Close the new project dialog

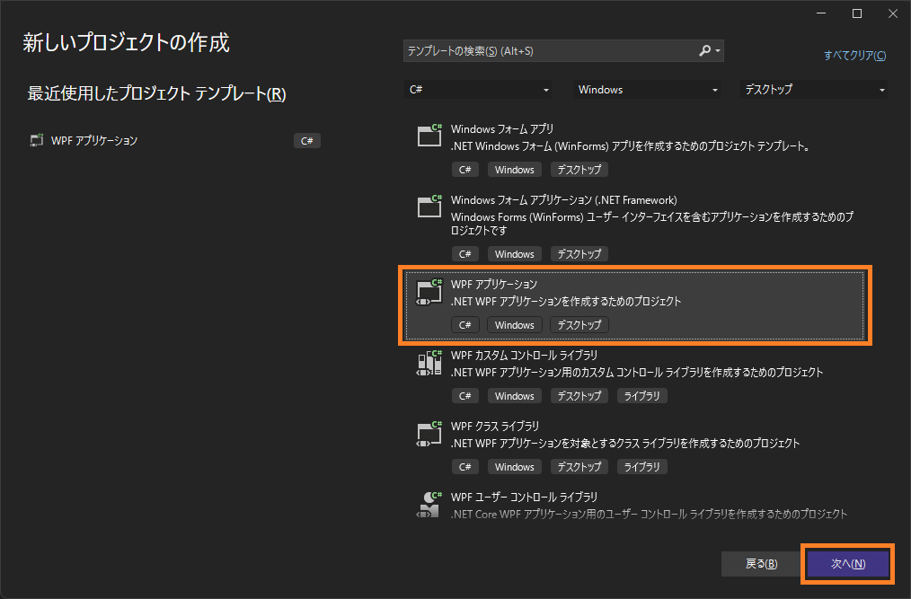(x=892, y=13)
